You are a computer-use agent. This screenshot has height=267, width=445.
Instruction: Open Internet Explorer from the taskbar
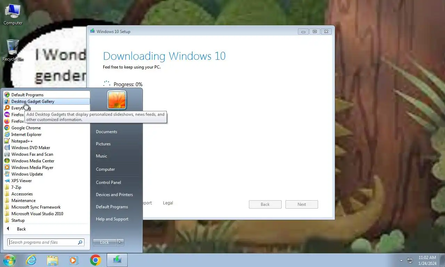pos(31,260)
